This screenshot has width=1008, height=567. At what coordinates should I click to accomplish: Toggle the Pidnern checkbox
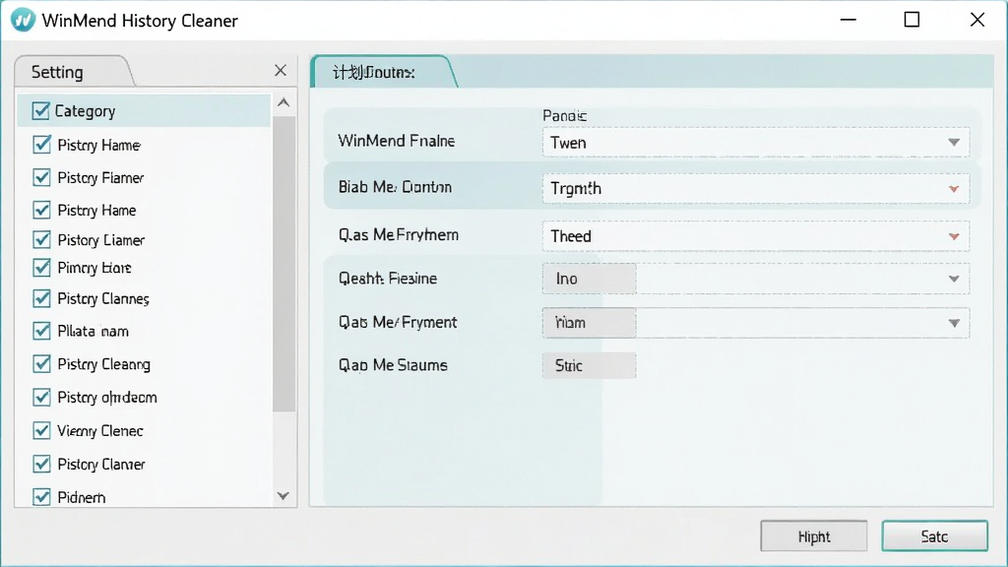coord(41,496)
